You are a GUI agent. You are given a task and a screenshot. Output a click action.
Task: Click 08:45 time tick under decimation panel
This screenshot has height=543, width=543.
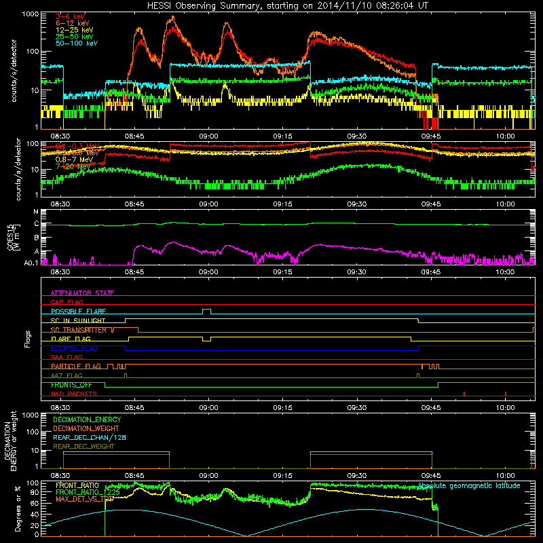click(x=134, y=476)
